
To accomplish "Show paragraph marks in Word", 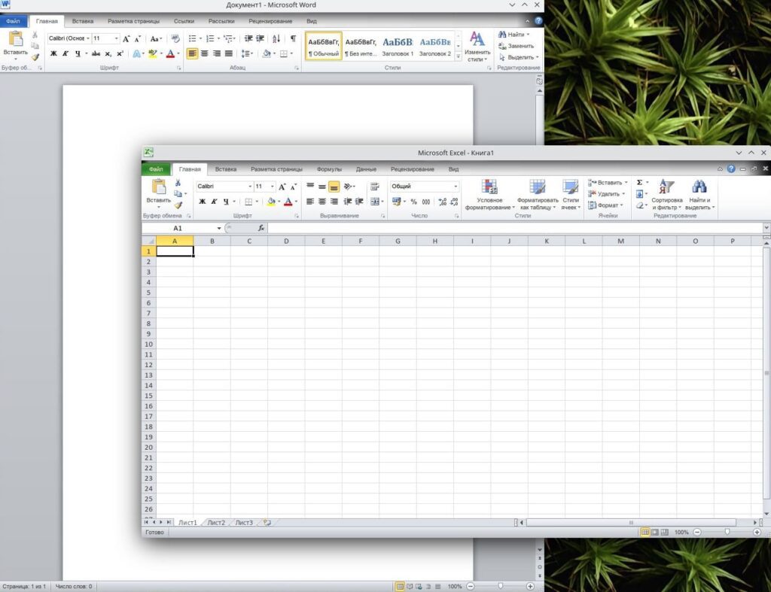I will click(x=293, y=38).
